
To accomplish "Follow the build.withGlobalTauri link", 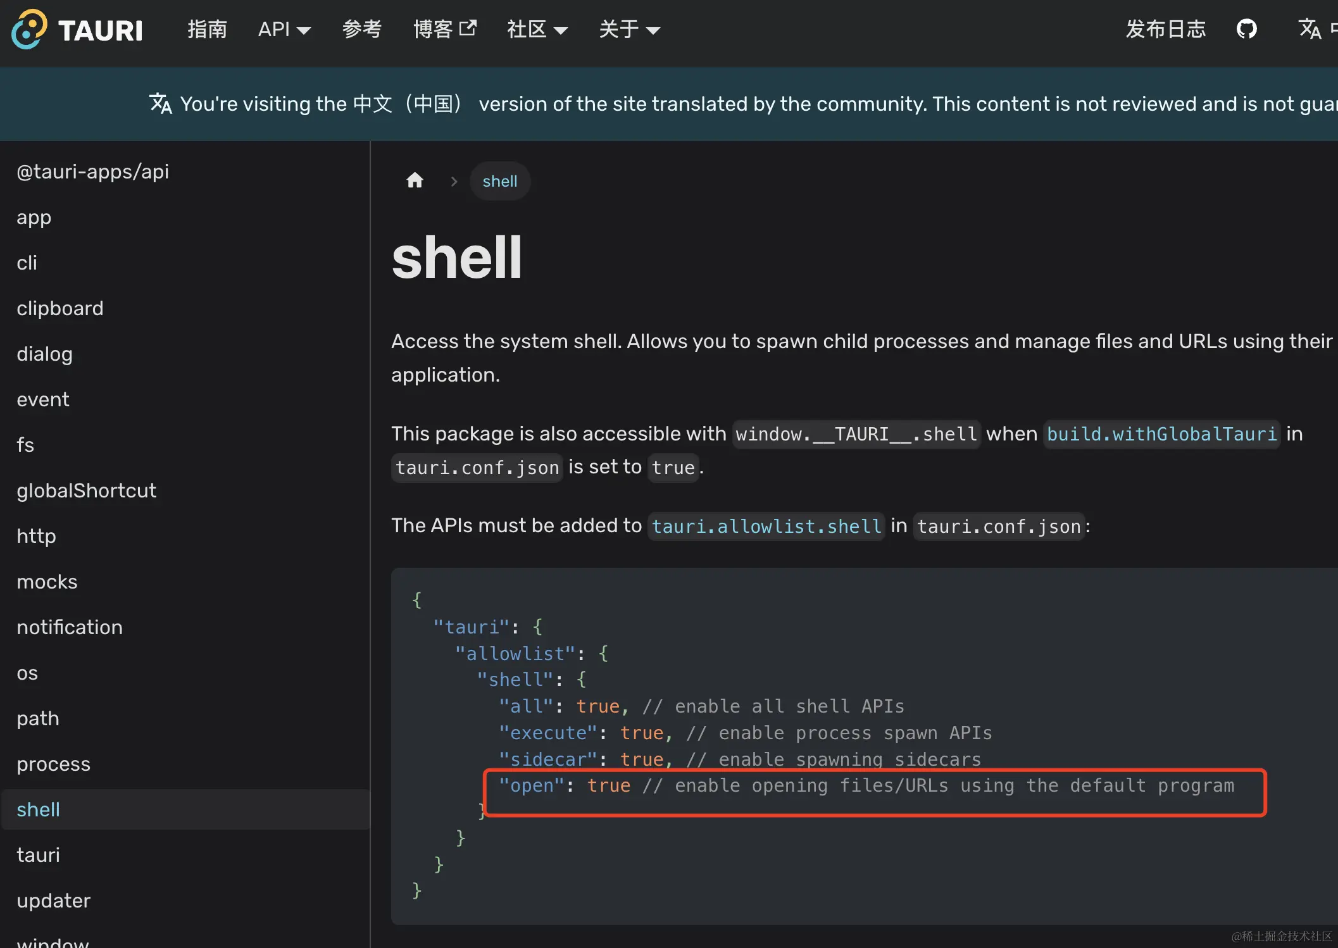I will point(1161,434).
